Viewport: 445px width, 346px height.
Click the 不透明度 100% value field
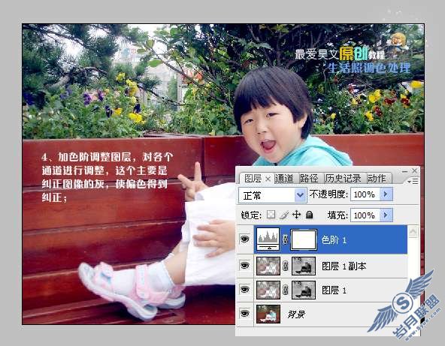point(365,194)
